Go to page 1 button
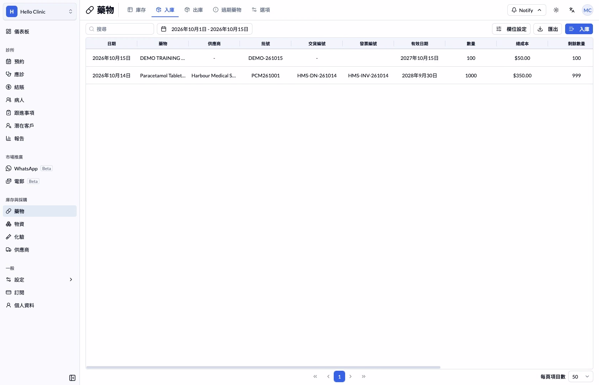Viewport: 599px width, 385px height. [339, 376]
